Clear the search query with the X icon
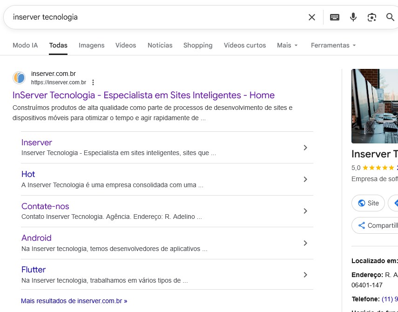 click(312, 17)
